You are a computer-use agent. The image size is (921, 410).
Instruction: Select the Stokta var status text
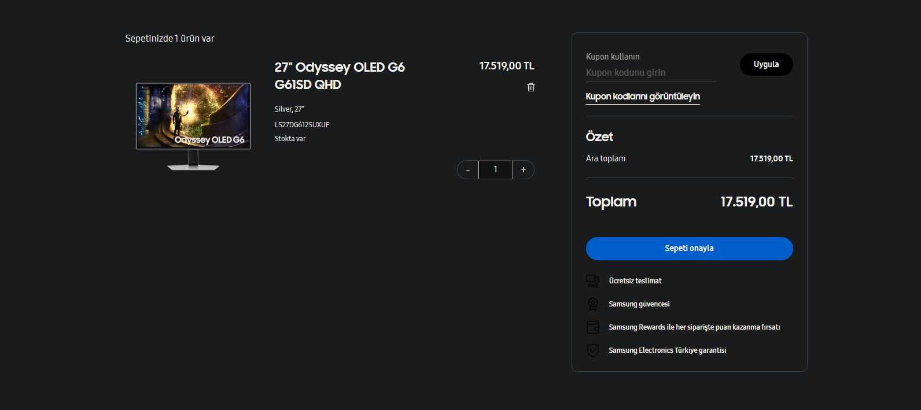290,139
